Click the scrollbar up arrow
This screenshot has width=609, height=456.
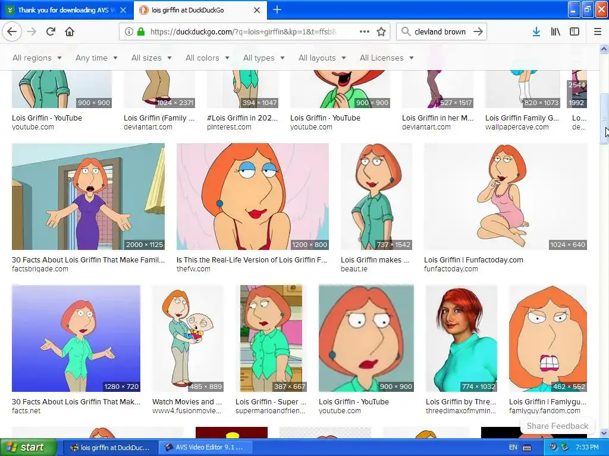pyautogui.click(x=604, y=49)
